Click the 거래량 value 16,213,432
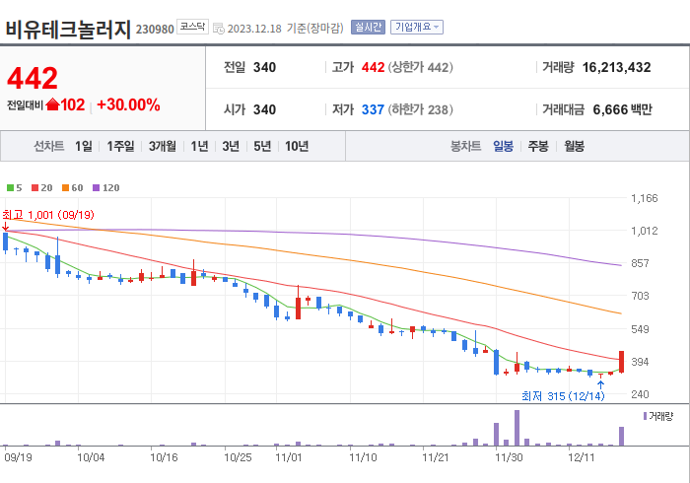 (x=616, y=67)
